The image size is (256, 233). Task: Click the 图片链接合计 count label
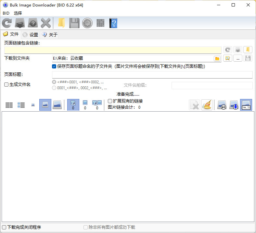pos(124,107)
